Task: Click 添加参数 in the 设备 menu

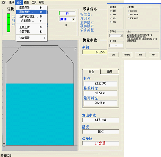Action: pos(31,12)
